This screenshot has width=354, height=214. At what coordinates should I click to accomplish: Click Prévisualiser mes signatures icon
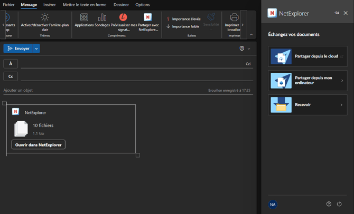click(x=123, y=17)
